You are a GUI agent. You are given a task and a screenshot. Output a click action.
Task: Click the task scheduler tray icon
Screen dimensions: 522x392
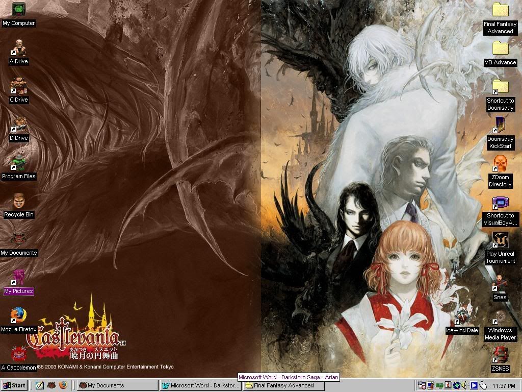(x=422, y=386)
